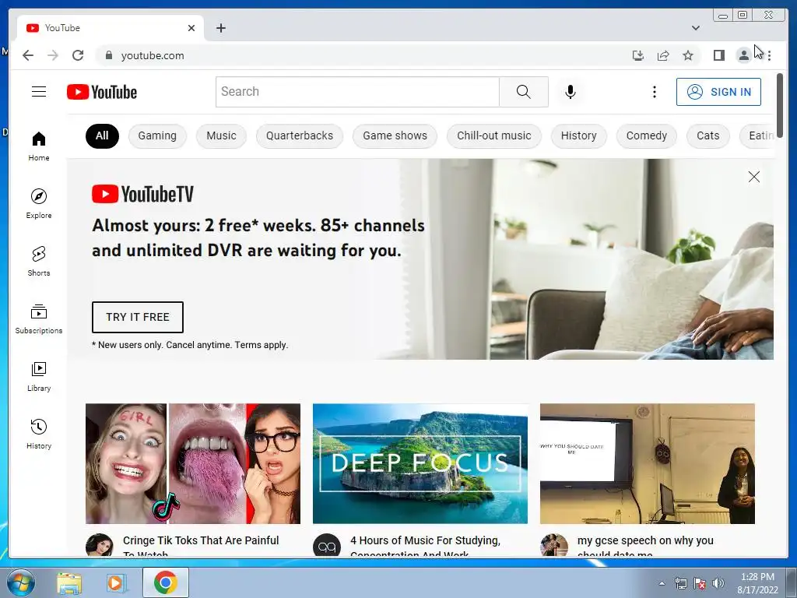Open Subscriptions in sidebar

coord(39,318)
